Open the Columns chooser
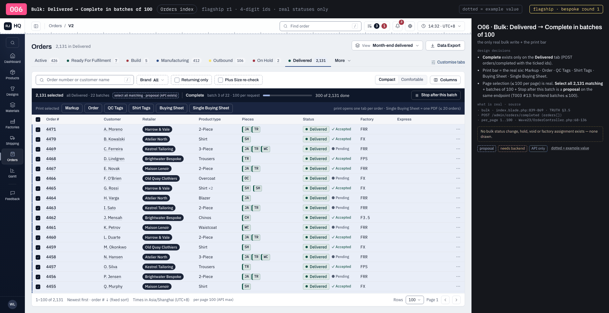This screenshot has width=609, height=313. pyautogui.click(x=445, y=80)
